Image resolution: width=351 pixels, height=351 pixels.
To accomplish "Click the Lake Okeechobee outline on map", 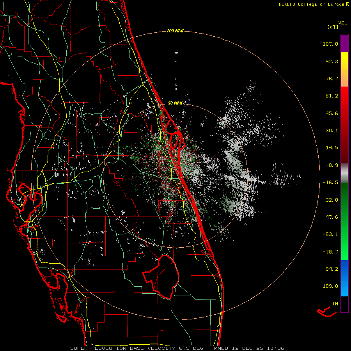I will 161,277.
